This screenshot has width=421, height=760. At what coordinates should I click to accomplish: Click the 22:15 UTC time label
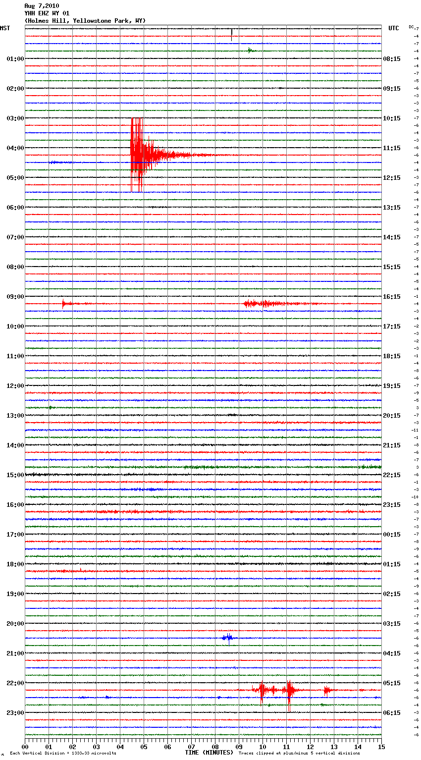coord(392,475)
